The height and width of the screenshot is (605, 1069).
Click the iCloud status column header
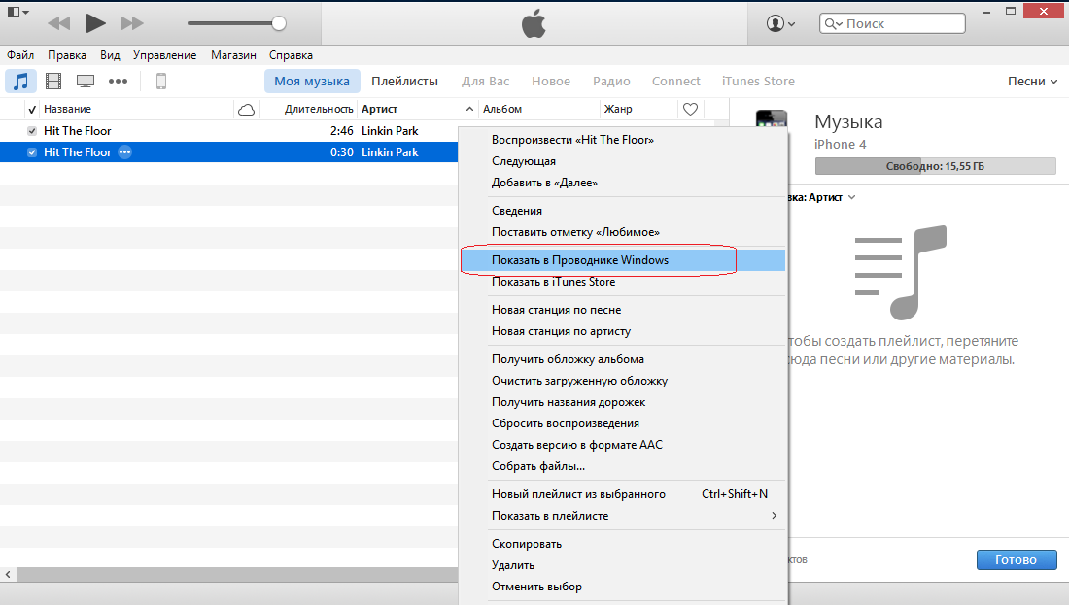click(x=246, y=109)
